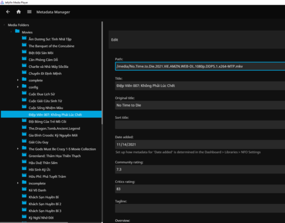The image size is (285, 223).
Task: Click the Original title field
Action: 200,105
